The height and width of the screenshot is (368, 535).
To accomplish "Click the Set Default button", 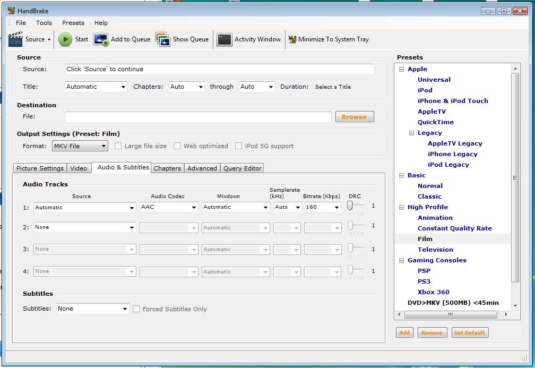I will (x=470, y=333).
